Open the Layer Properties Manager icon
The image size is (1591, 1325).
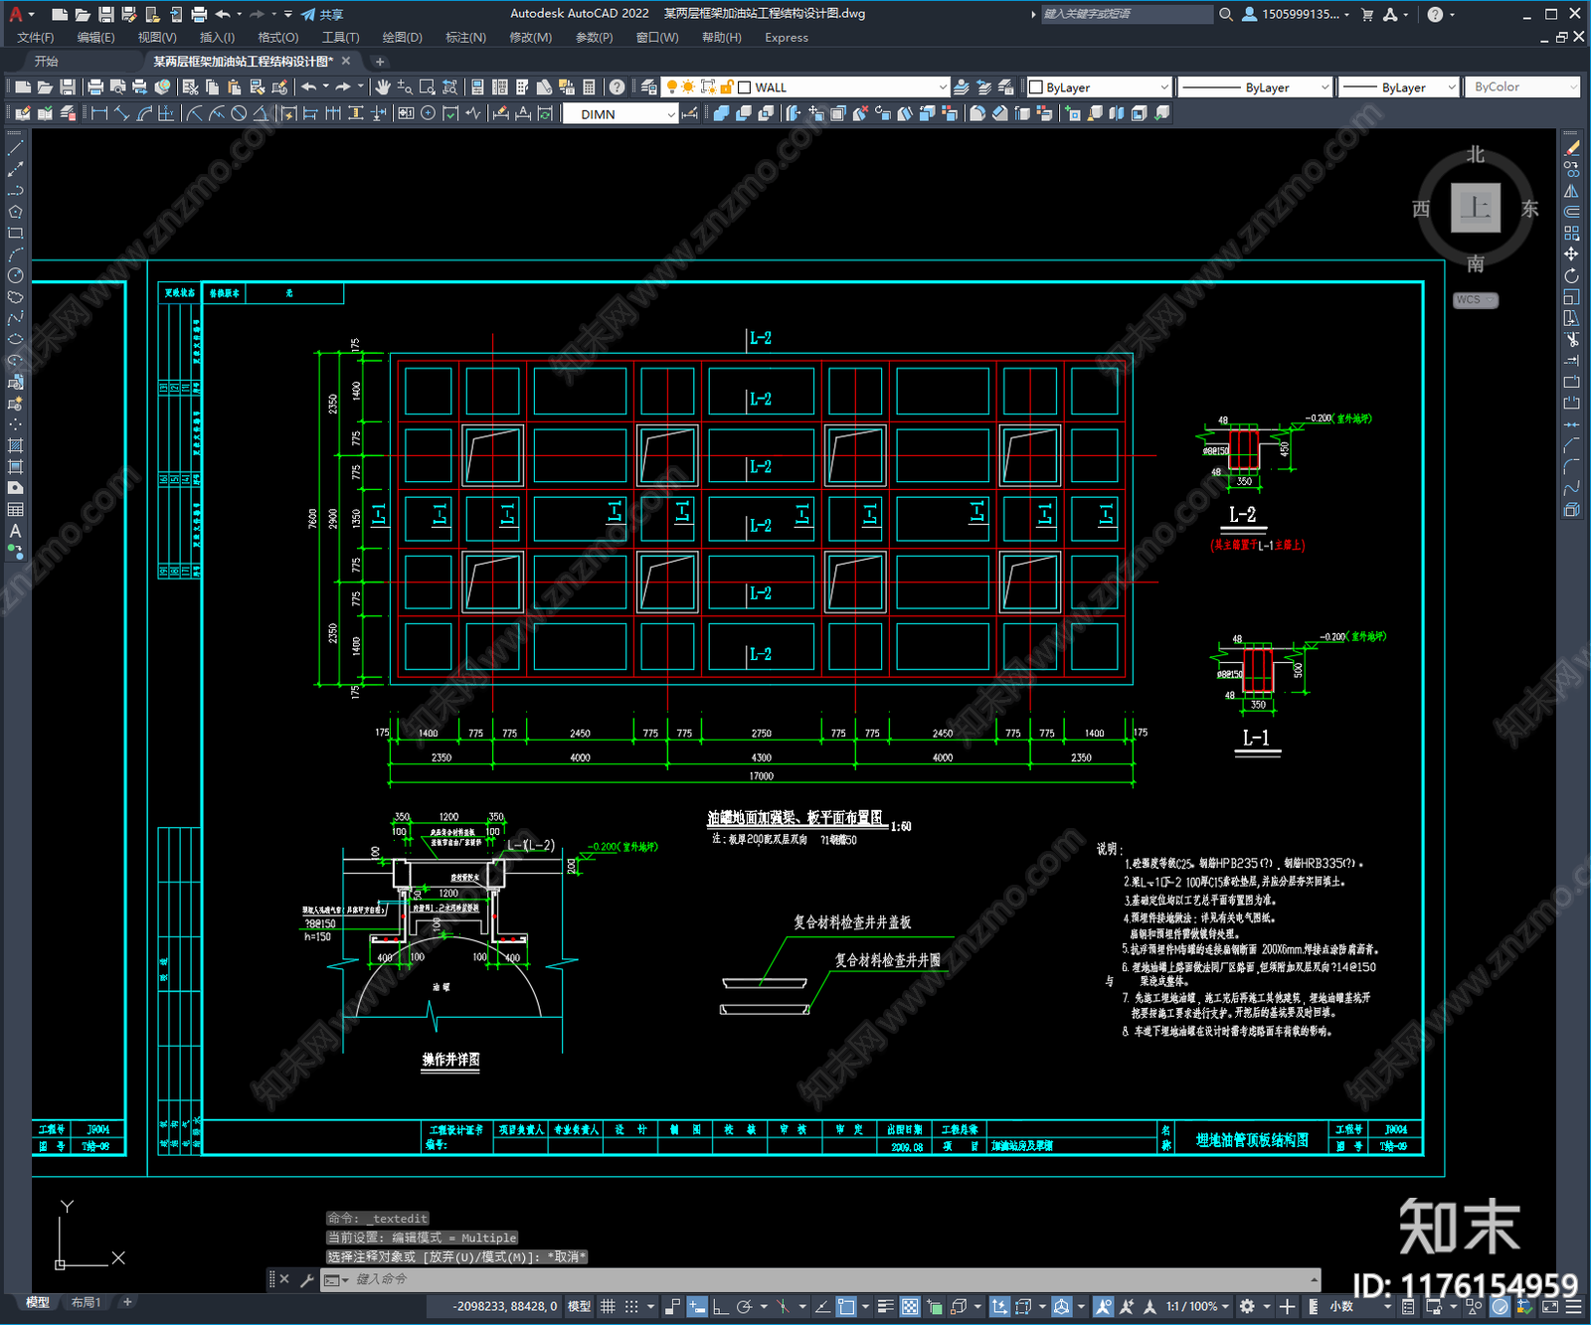tap(649, 87)
